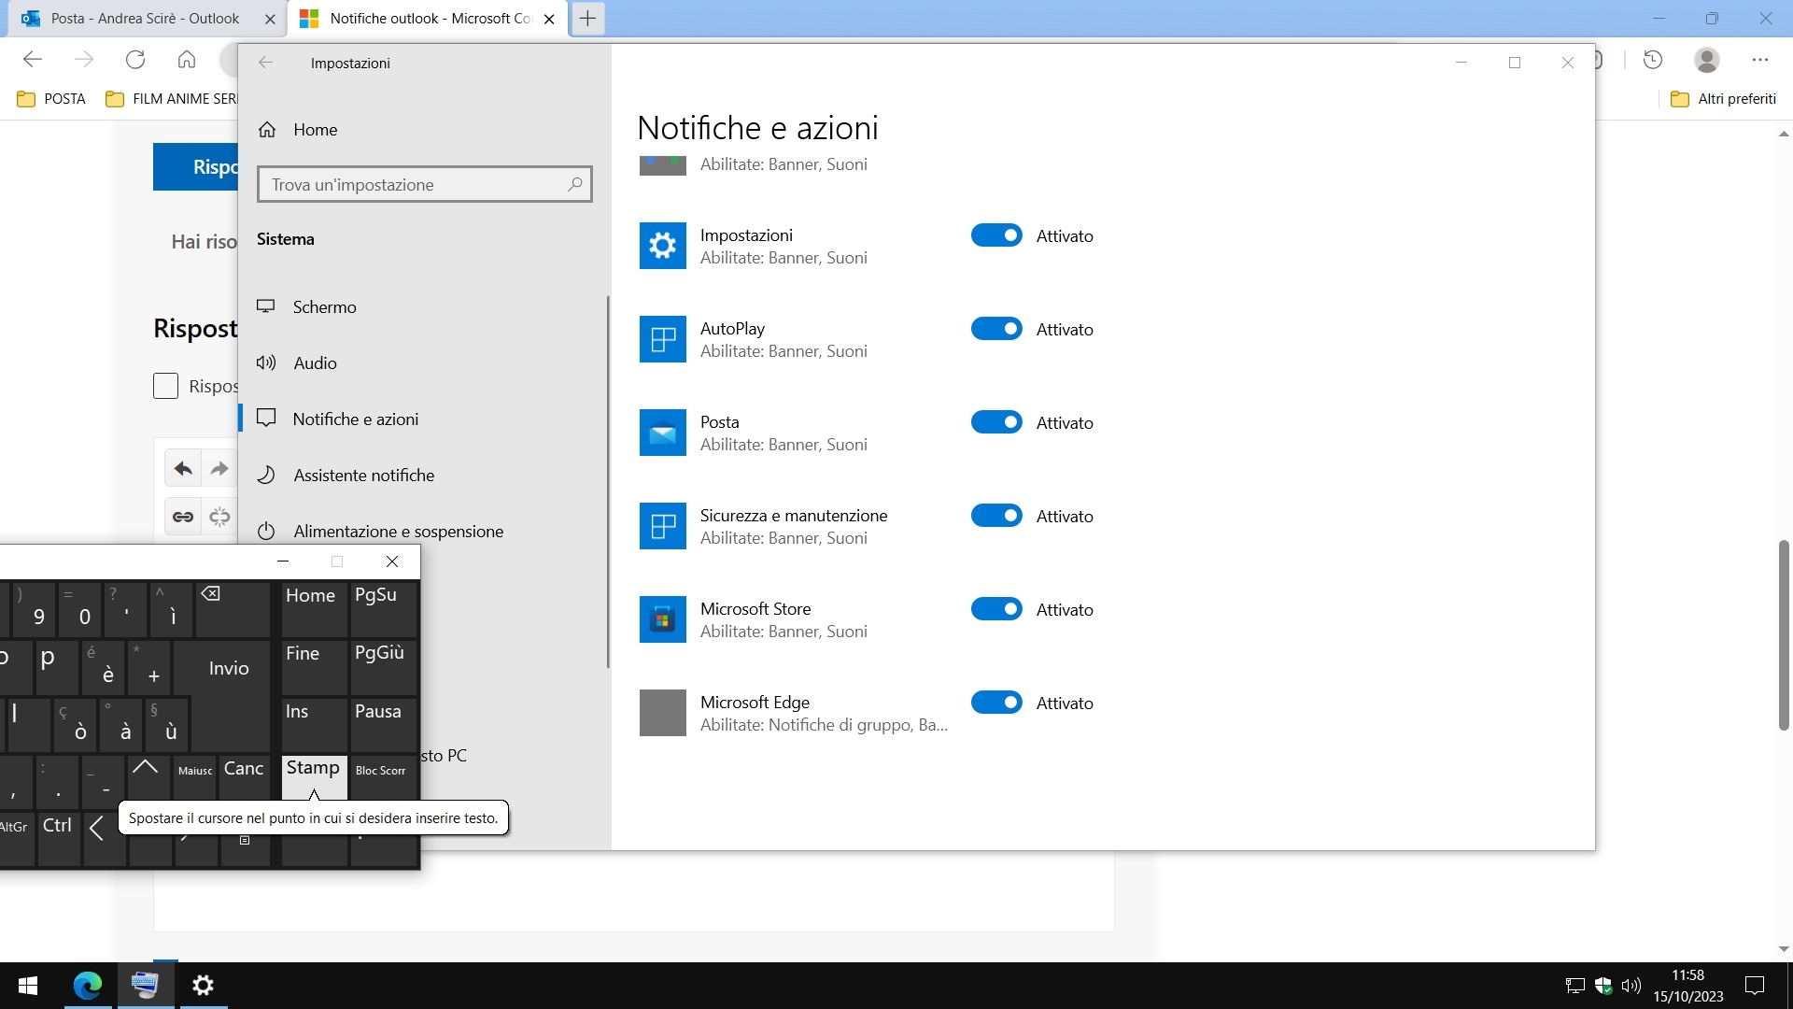Disable Microsoft Store notifications toggle
Image resolution: width=1793 pixels, height=1009 pixels.
[996, 609]
